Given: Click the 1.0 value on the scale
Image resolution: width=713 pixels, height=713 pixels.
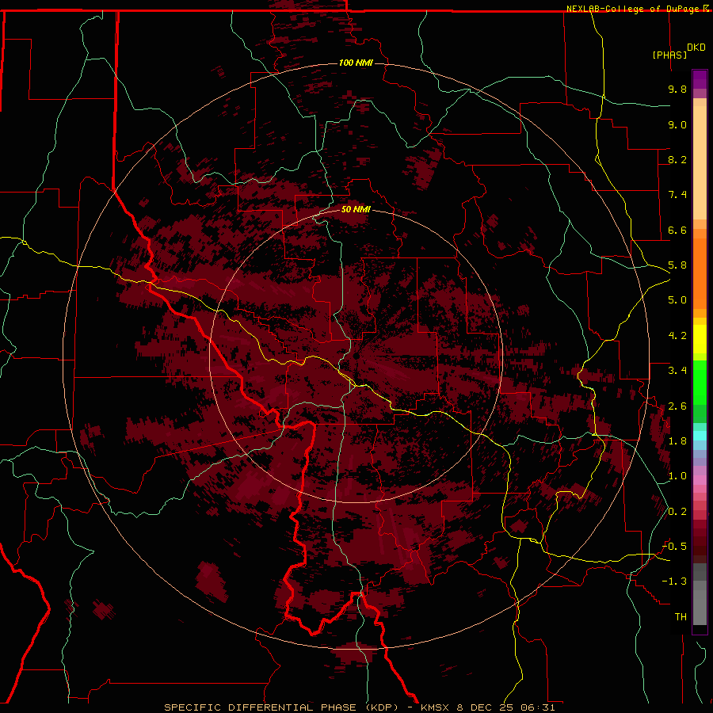Looking at the screenshot, I should coord(677,476).
